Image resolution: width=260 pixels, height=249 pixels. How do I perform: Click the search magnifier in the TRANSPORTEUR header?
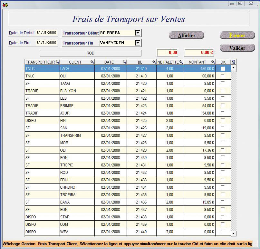click(58, 62)
